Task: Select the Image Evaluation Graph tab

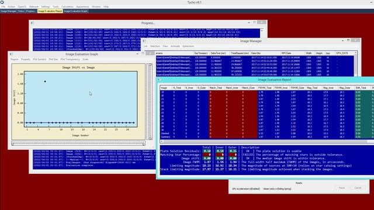Action: [x=75, y=11]
